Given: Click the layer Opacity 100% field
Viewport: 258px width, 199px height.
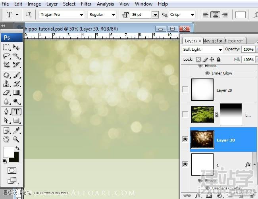Looking at the screenshot, I should coord(248,49).
